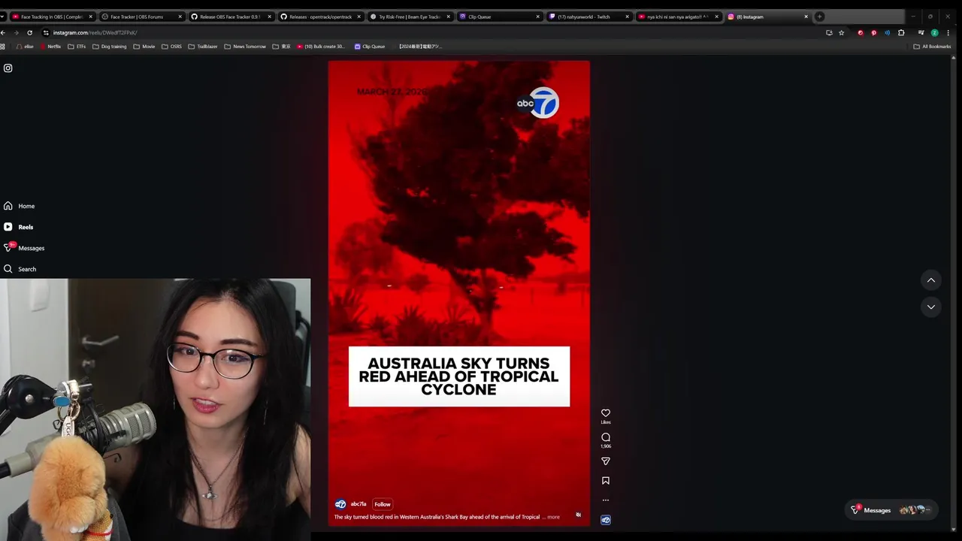Open Search in the Instagram sidebar
Screen dimensions: 962x541
coord(20,269)
